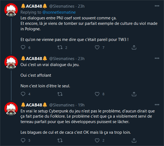Share the third tweet via share icon
This screenshot has width=164, height=146.
tap(134, 140)
